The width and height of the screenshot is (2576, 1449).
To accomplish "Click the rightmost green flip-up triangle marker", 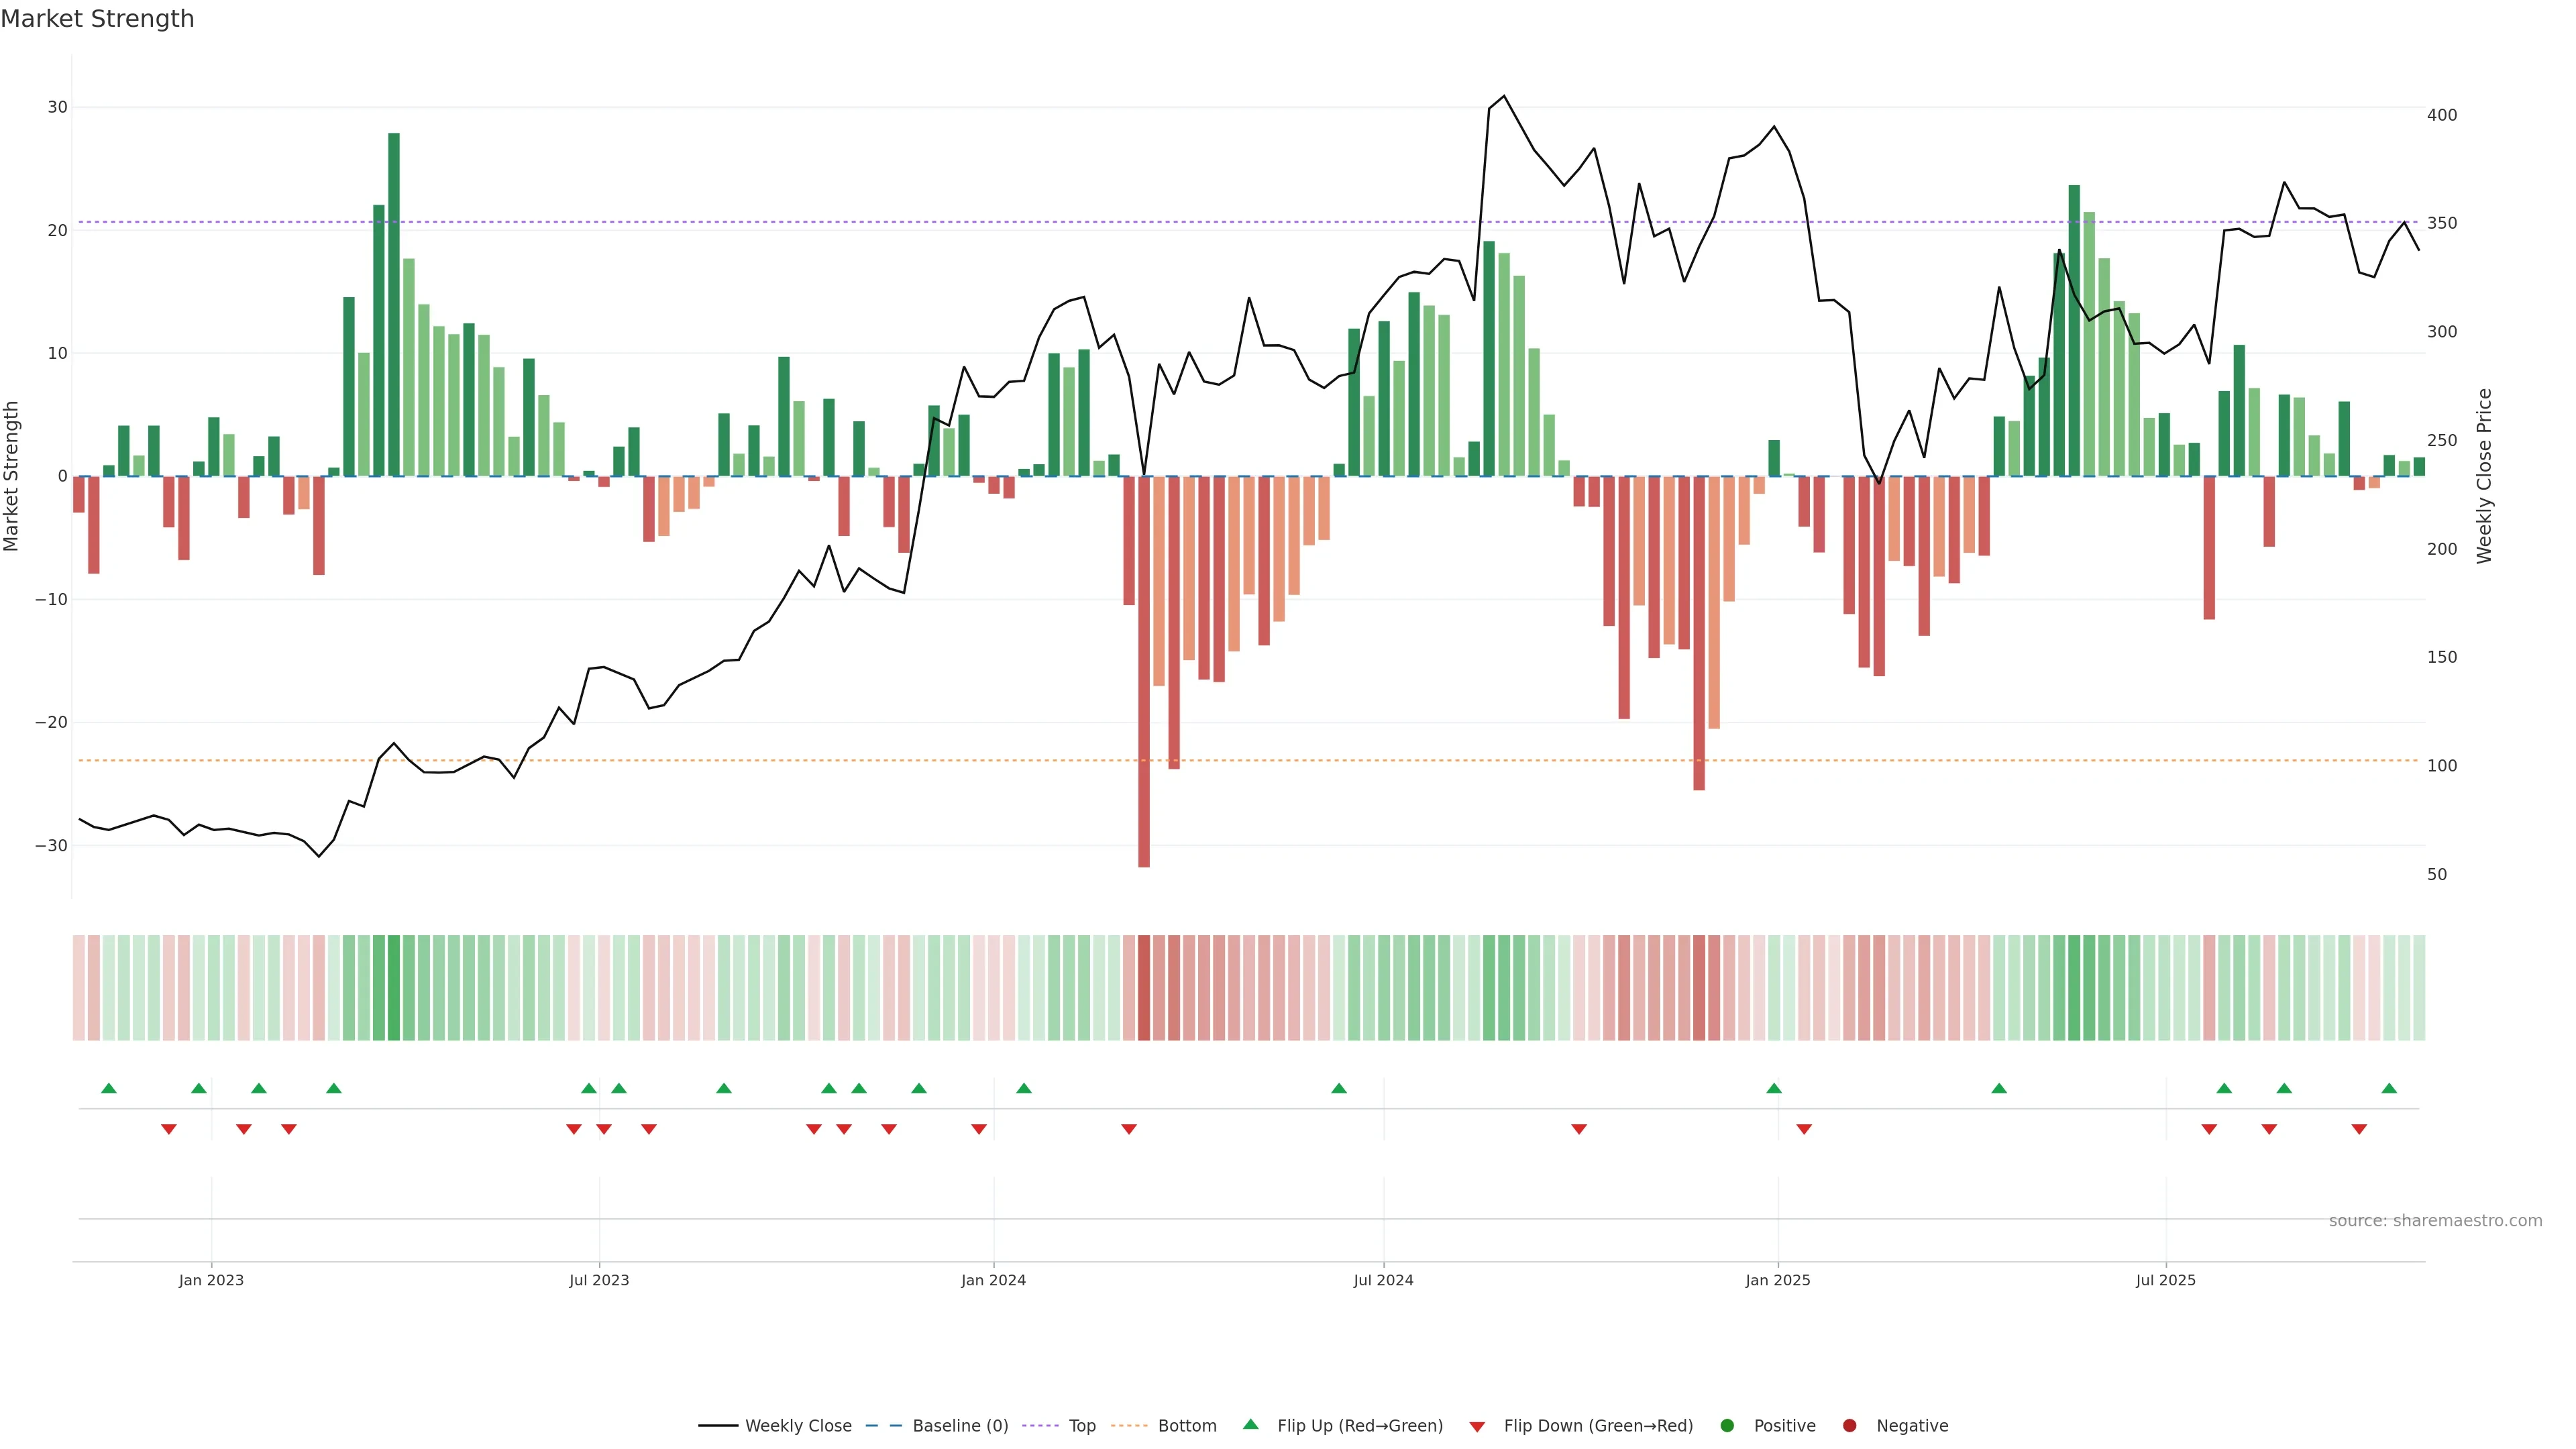I will point(2389,1088).
